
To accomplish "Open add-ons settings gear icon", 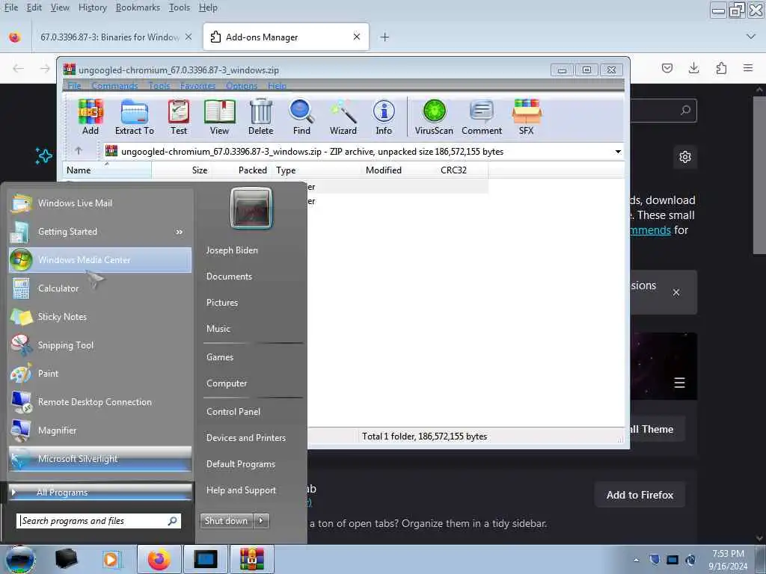I will pyautogui.click(x=685, y=157).
